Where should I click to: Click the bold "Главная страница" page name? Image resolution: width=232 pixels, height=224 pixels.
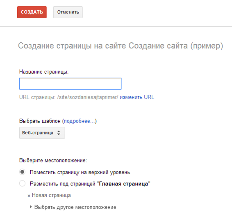[123, 184]
